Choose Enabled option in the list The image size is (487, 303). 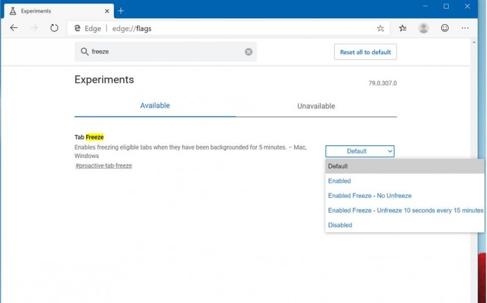[x=404, y=181]
